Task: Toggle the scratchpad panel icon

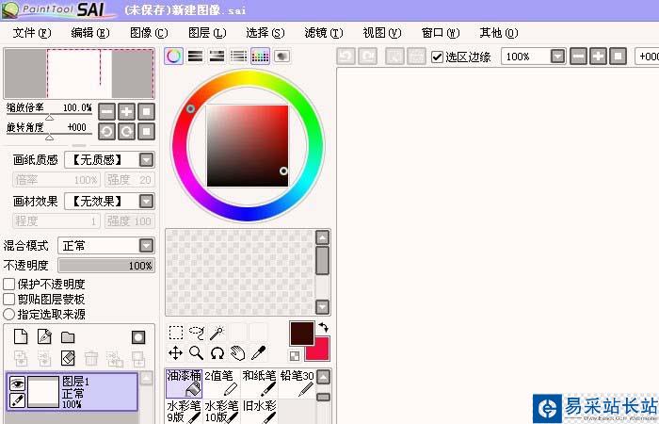Action: point(282,56)
